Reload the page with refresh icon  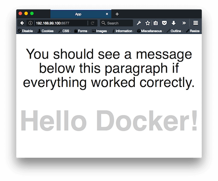(92, 23)
